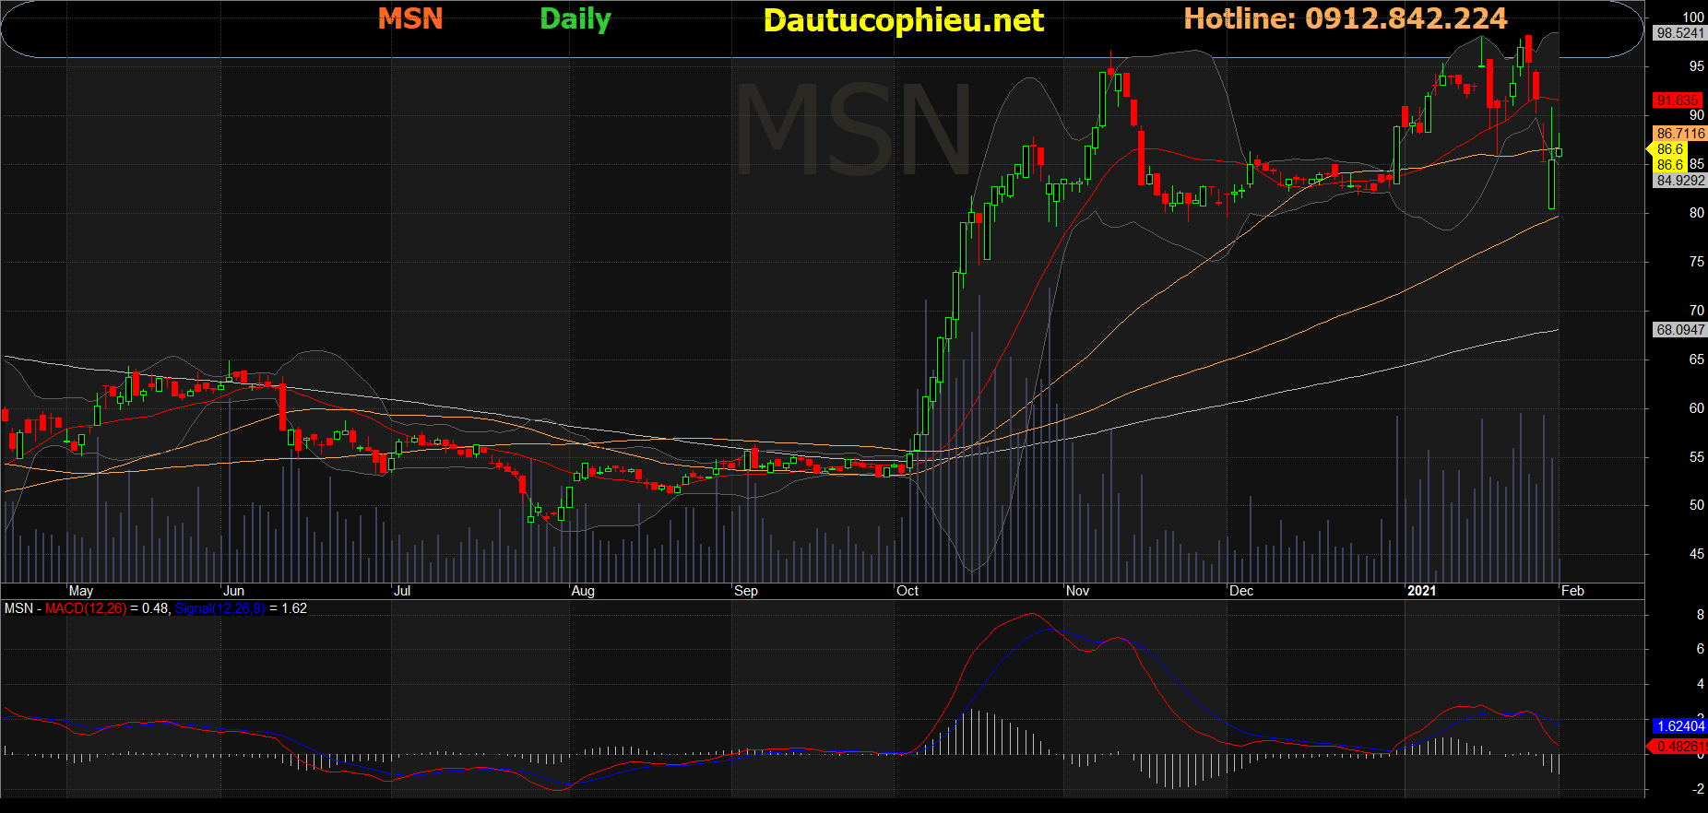Click the 68.0947 moving average price tag

(x=1680, y=330)
